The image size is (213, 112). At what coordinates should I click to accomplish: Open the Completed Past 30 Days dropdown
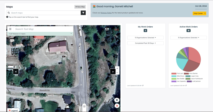click(145, 43)
